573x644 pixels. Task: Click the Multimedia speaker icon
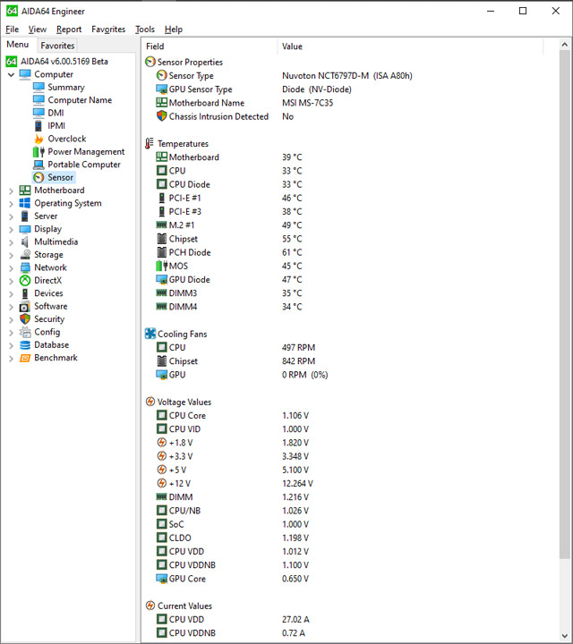pyautogui.click(x=25, y=241)
